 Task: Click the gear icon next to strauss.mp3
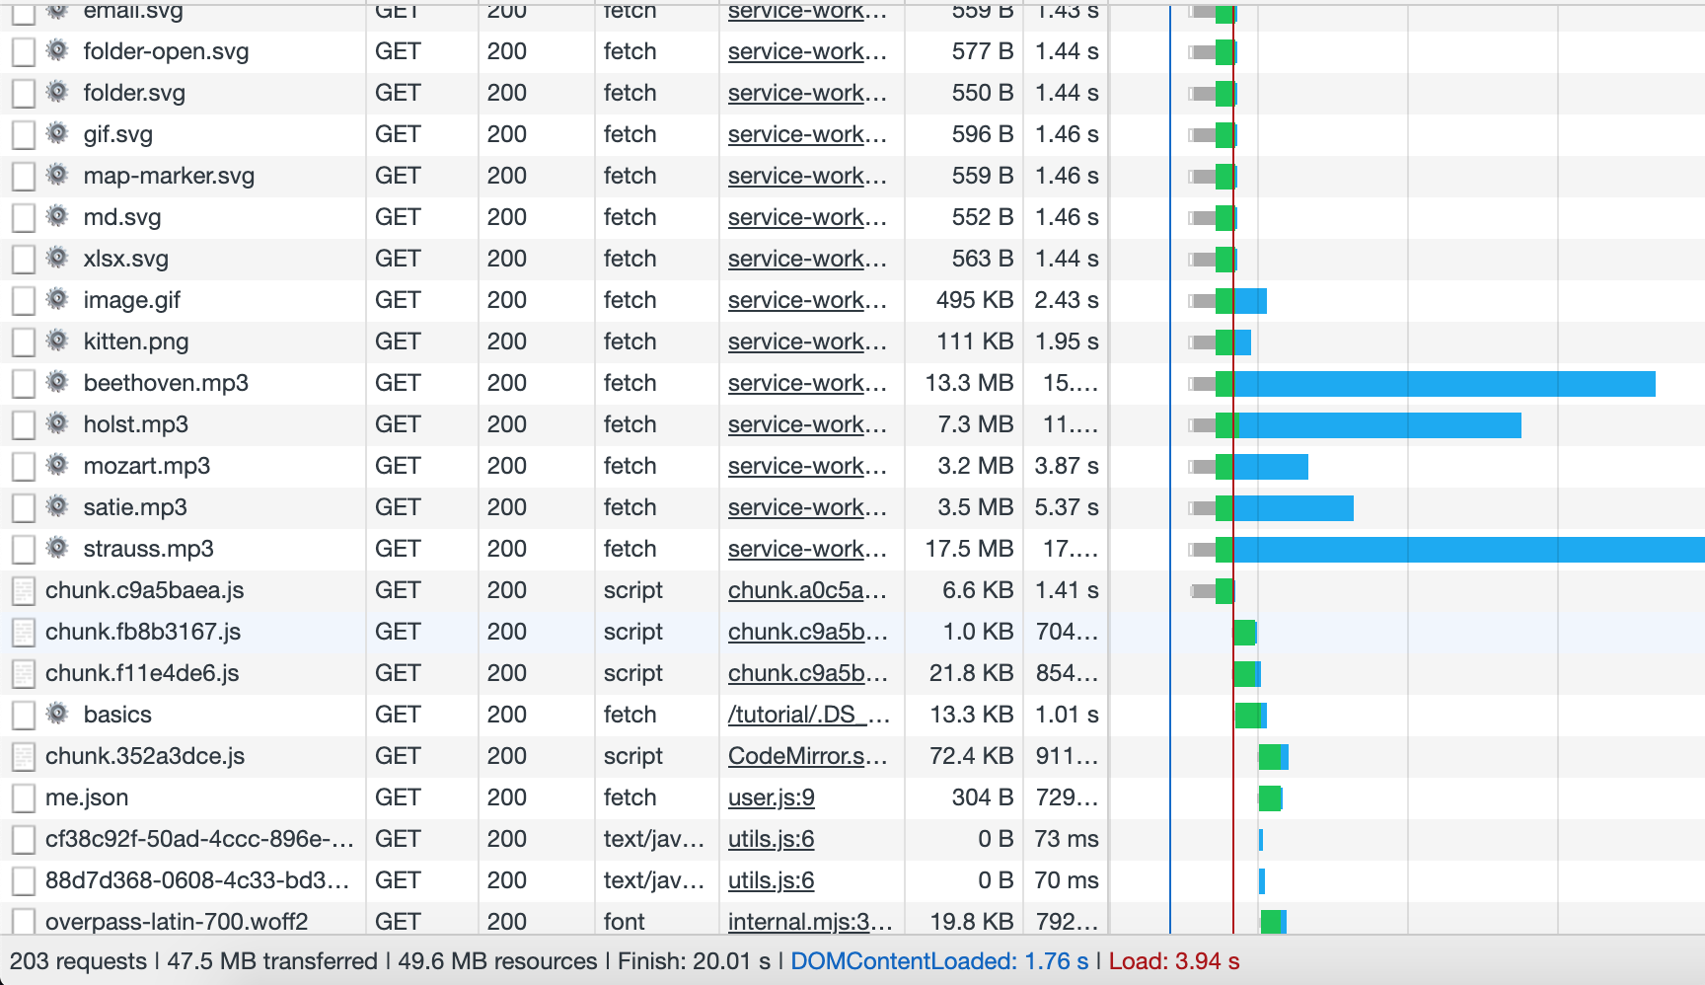click(x=58, y=548)
